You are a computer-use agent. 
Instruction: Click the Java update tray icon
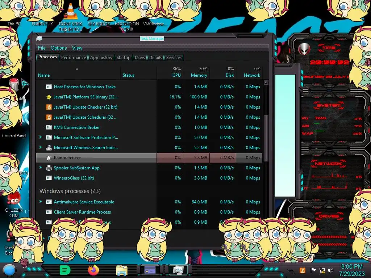tap(302, 270)
